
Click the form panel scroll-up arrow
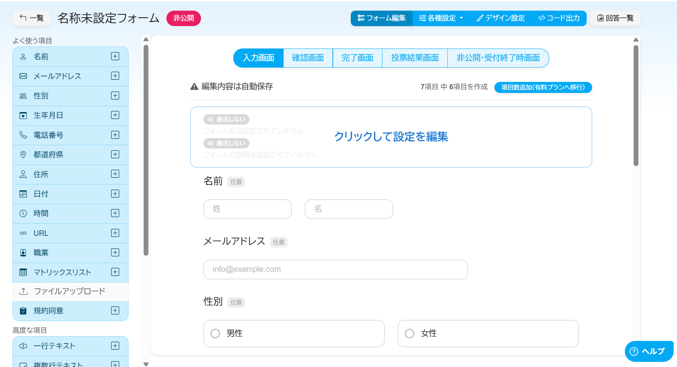coord(636,40)
